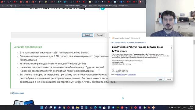Open the Windows Start menu

(x=42, y=108)
